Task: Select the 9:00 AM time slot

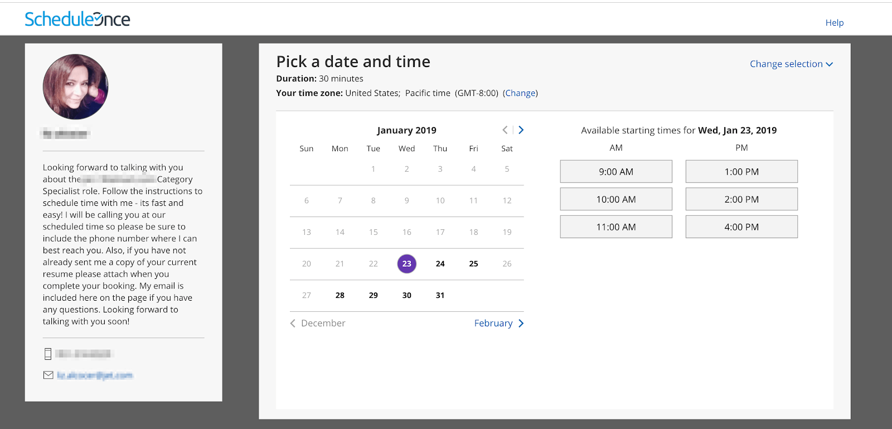Action: coord(615,172)
